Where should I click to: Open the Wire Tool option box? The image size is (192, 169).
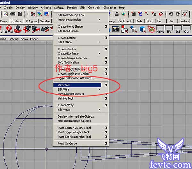coord(106,85)
